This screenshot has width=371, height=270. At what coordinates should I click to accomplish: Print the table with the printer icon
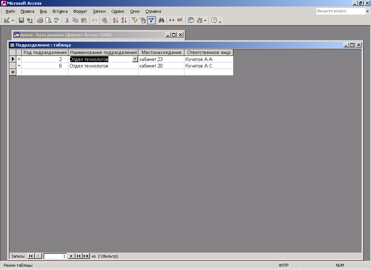40,20
